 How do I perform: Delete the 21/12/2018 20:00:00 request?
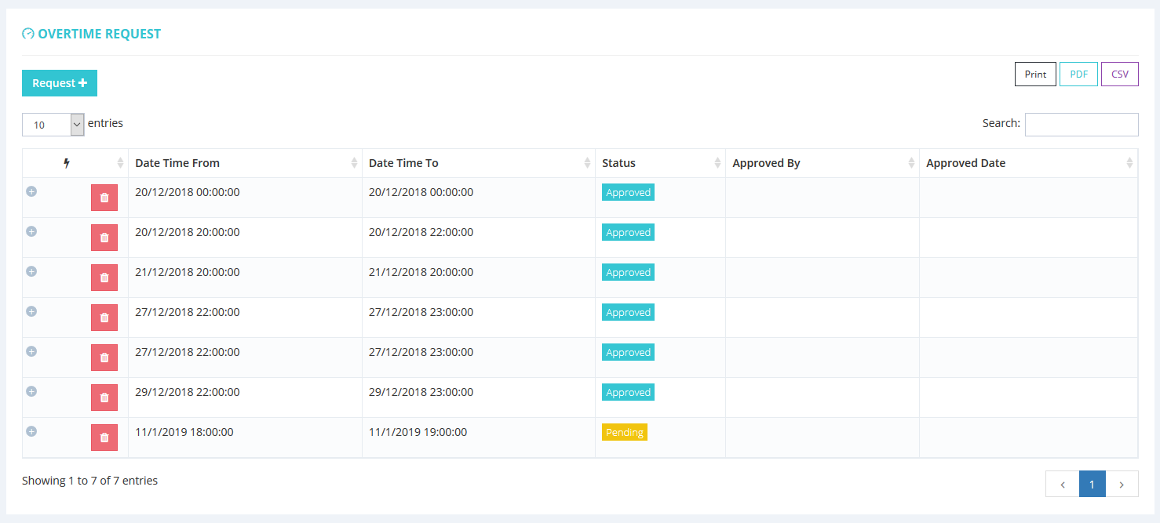tap(104, 278)
